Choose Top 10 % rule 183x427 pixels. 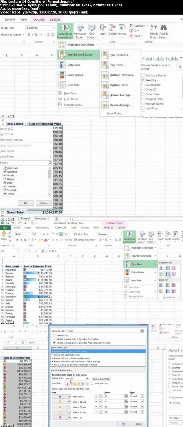[x=120, y=65]
